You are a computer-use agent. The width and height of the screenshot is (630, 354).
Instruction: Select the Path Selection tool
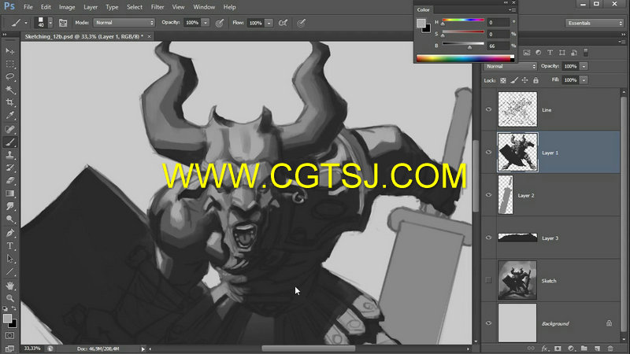[x=10, y=259]
